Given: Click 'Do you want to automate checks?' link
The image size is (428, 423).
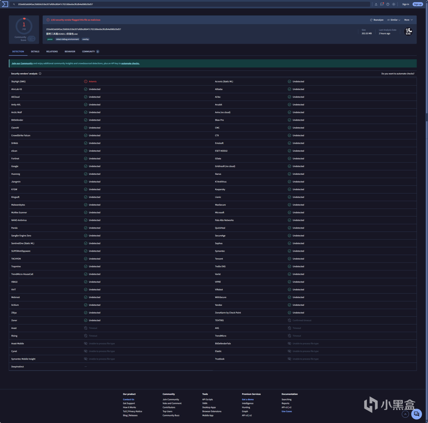Looking at the screenshot, I should (398, 74).
